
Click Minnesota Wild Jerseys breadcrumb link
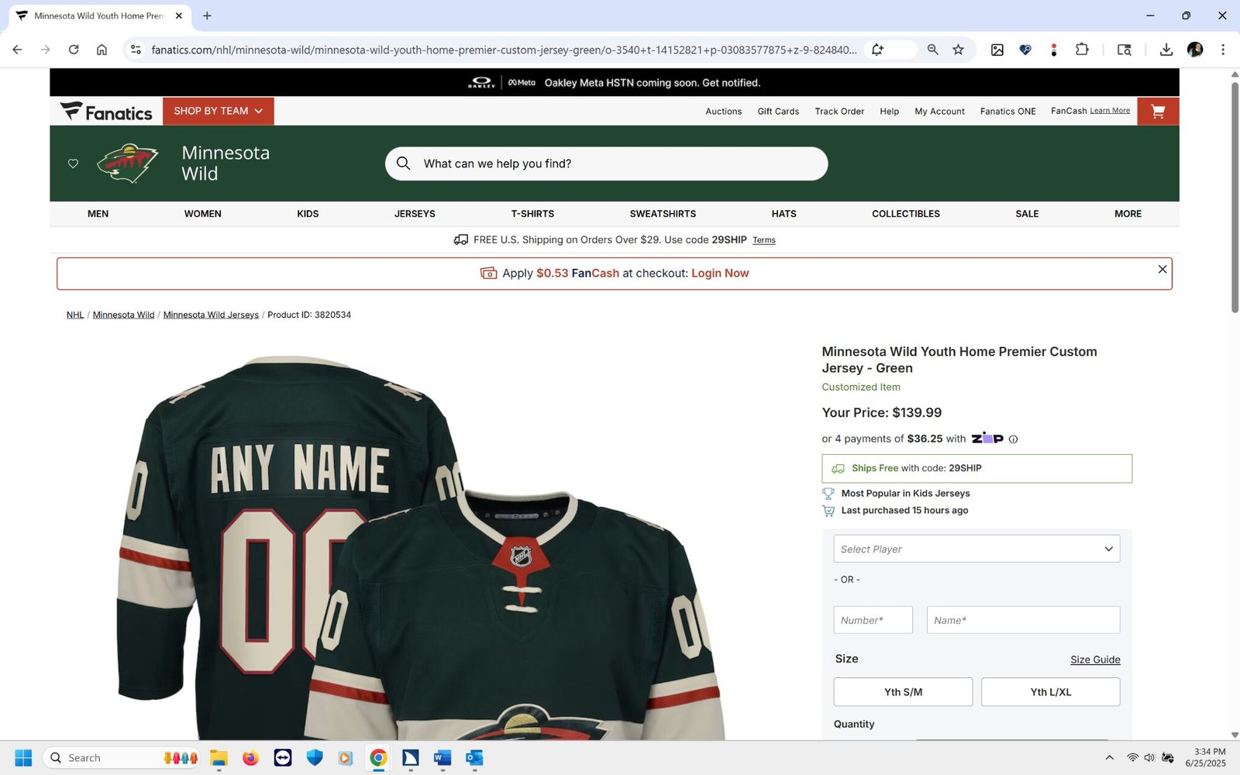pos(211,315)
